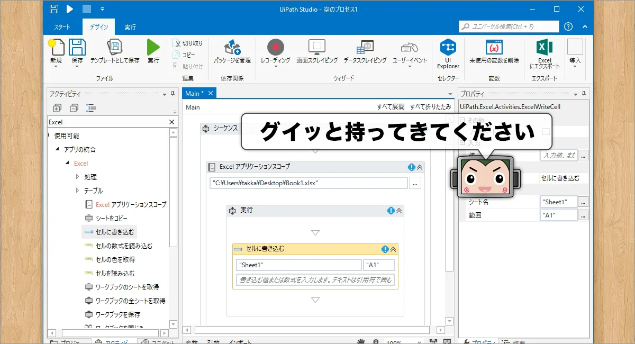Open パッケージを管理
The height and width of the screenshot is (344, 635).
point(232,52)
